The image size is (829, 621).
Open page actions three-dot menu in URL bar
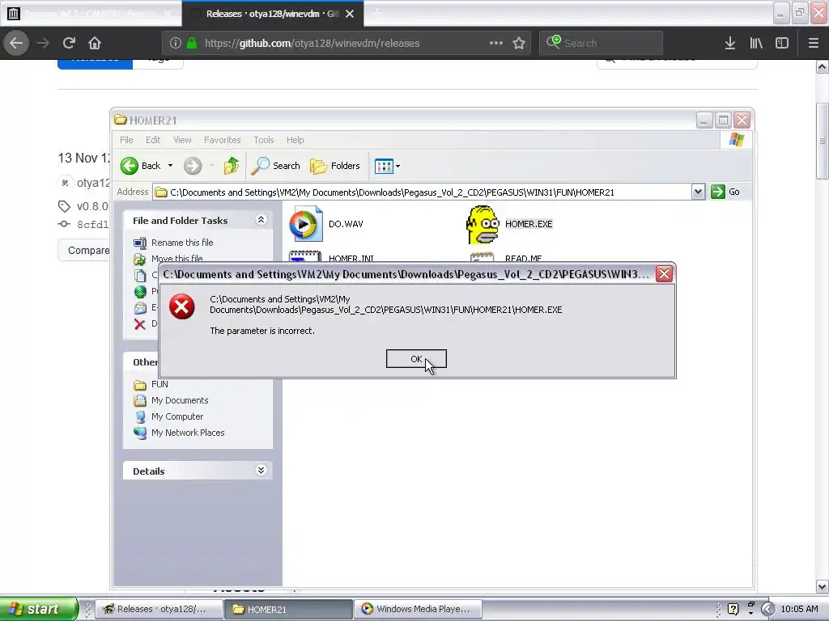pos(496,43)
